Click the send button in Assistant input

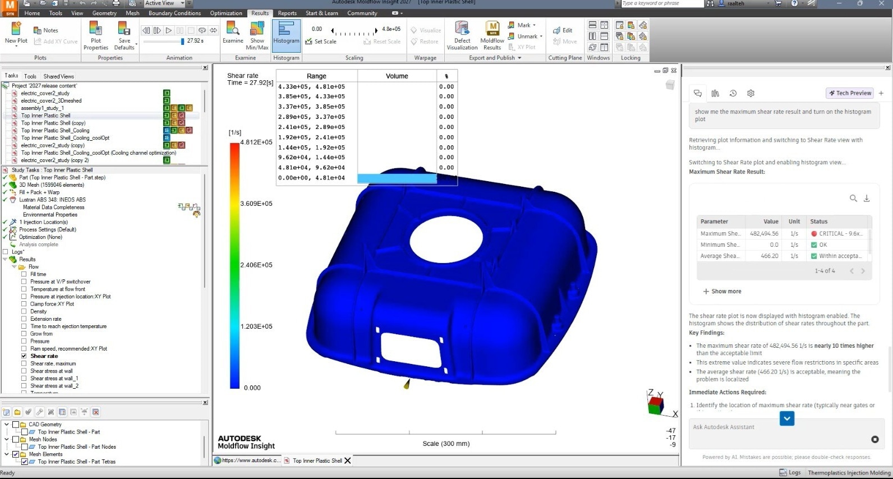[x=874, y=439]
